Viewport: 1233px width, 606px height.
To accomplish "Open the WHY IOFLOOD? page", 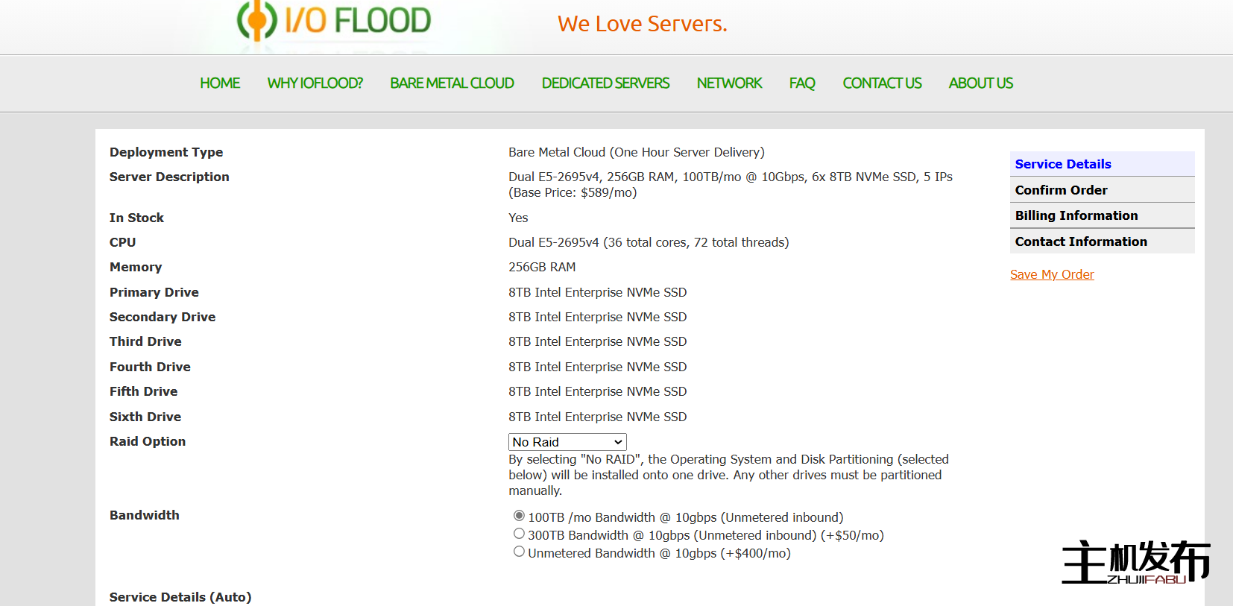I will [315, 83].
